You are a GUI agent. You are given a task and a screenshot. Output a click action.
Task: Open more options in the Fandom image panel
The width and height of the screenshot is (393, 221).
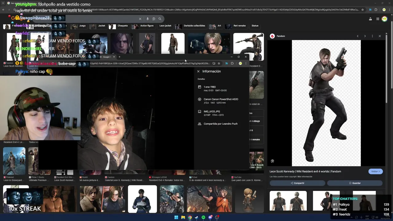[x=372, y=36]
